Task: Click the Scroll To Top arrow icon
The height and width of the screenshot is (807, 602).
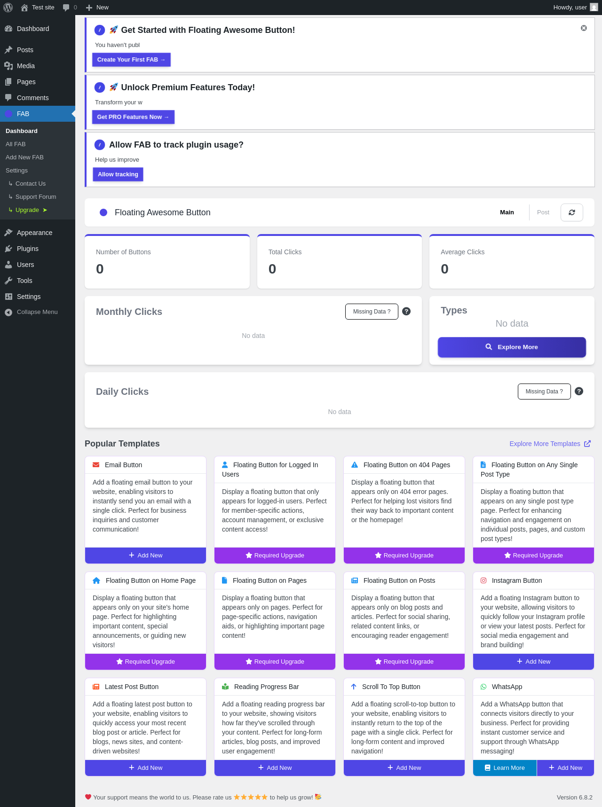Action: [x=354, y=687]
